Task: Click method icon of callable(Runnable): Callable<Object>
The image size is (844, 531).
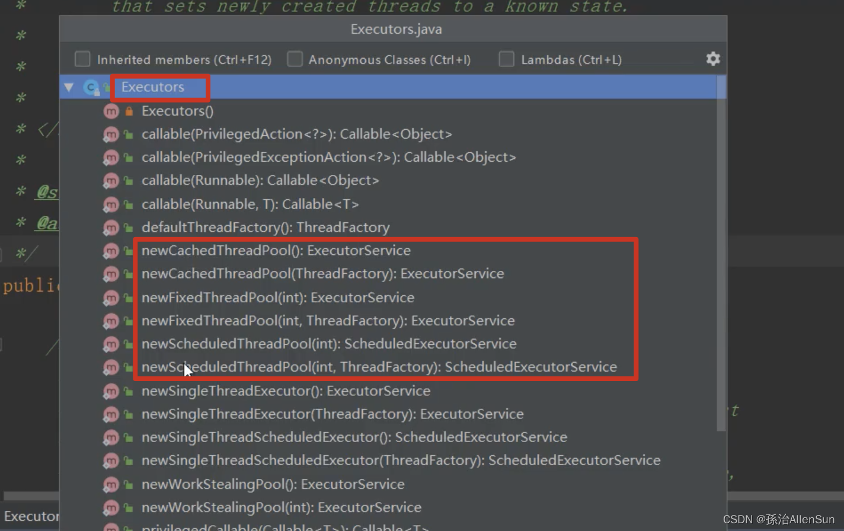Action: pos(111,181)
